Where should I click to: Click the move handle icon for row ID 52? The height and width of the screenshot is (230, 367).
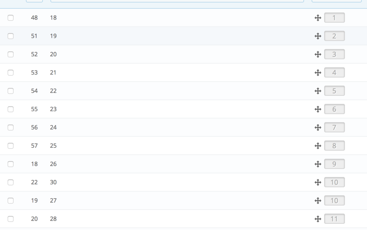click(x=317, y=54)
